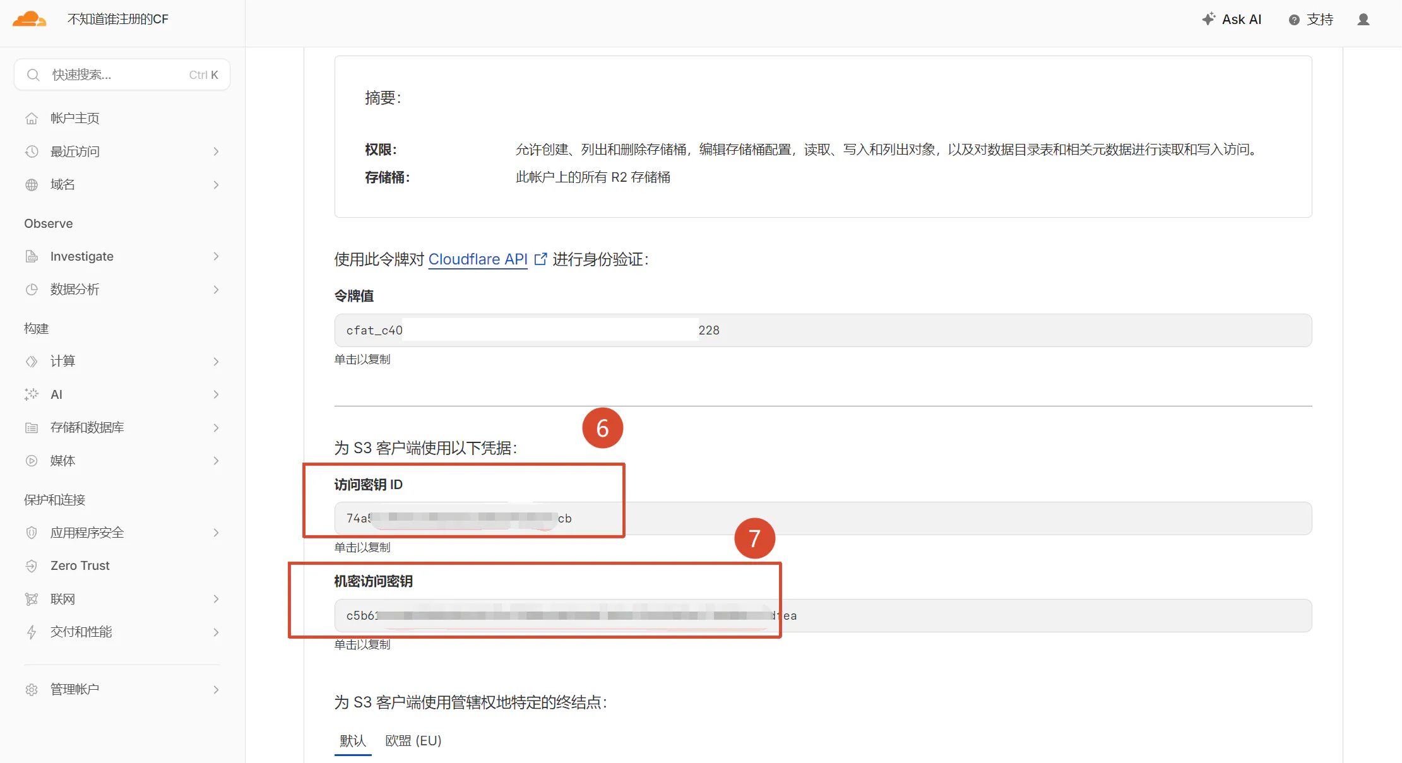Expand the AI menu chevron
The width and height of the screenshot is (1402, 763).
pyautogui.click(x=216, y=394)
